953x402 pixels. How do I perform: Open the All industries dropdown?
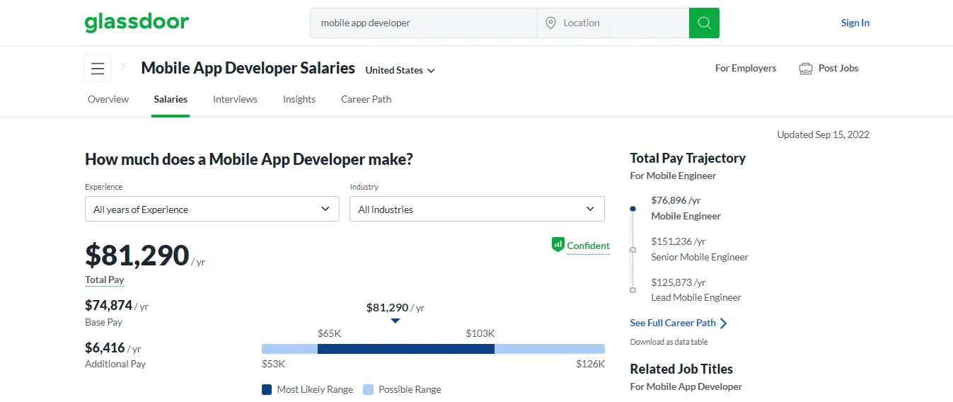coord(477,209)
